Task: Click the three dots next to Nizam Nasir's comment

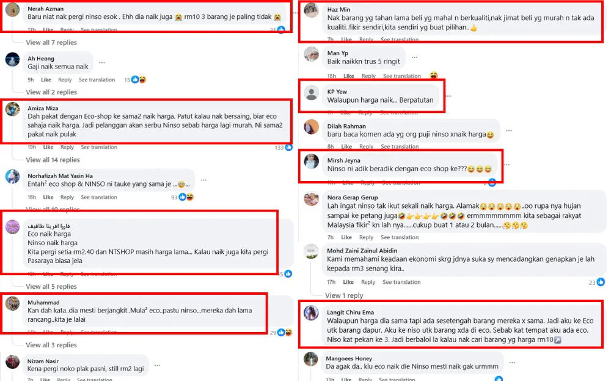Action: coord(157,365)
